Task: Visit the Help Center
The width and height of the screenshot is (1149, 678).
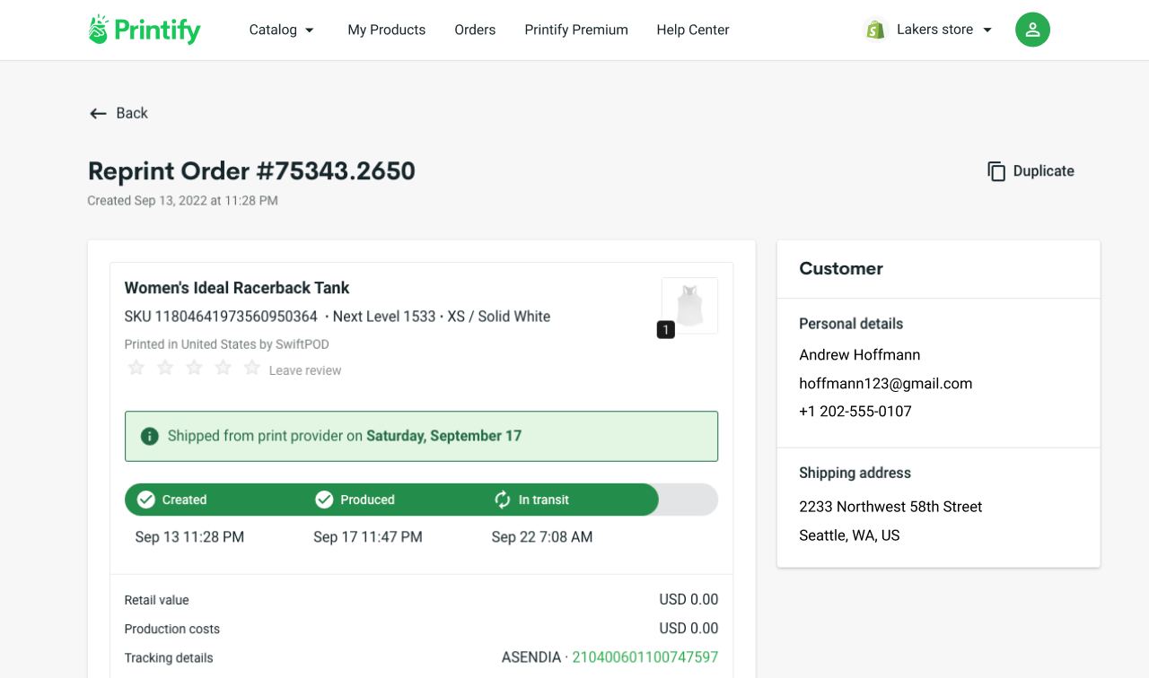Action: pyautogui.click(x=693, y=30)
